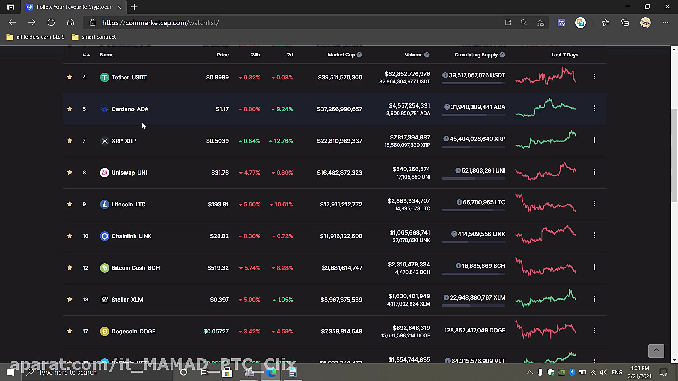The height and width of the screenshot is (381, 678).
Task: Open more options for XRP row
Action: (594, 140)
